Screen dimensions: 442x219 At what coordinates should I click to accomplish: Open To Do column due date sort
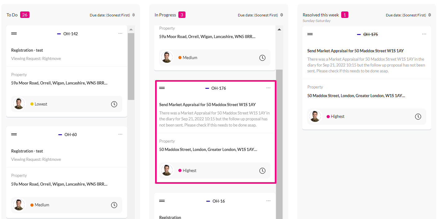click(112, 15)
